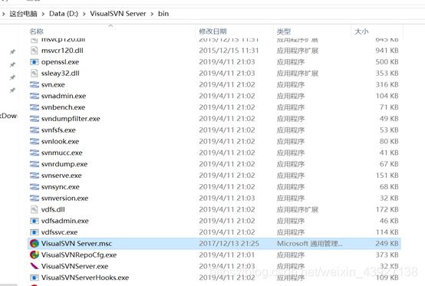Click the date 2017/12/13 21:25

point(229,244)
